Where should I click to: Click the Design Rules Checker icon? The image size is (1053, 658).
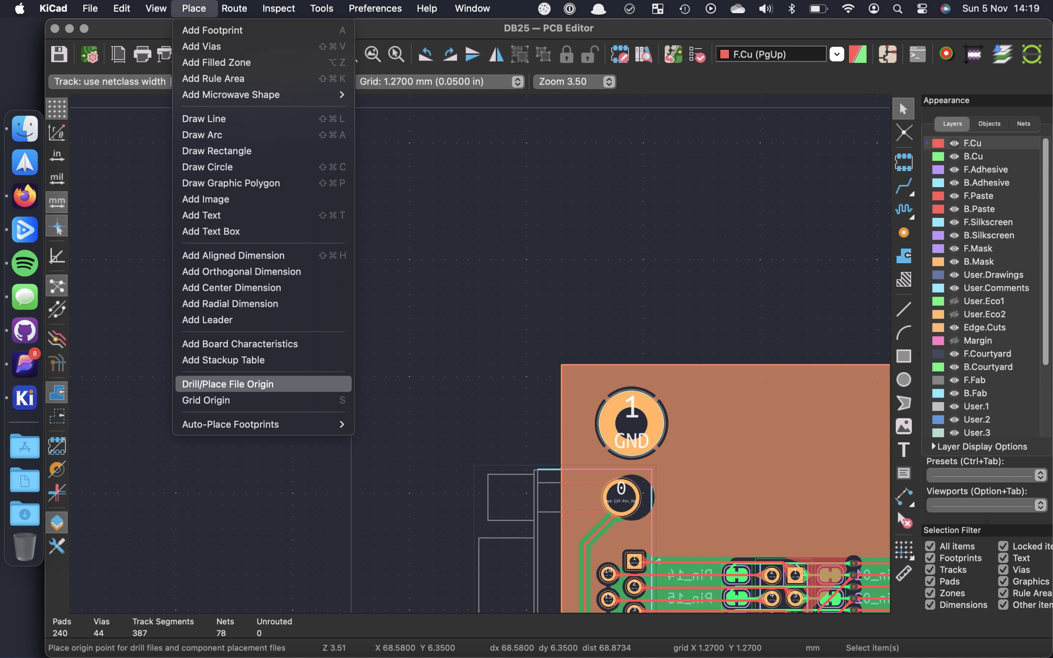coord(697,54)
